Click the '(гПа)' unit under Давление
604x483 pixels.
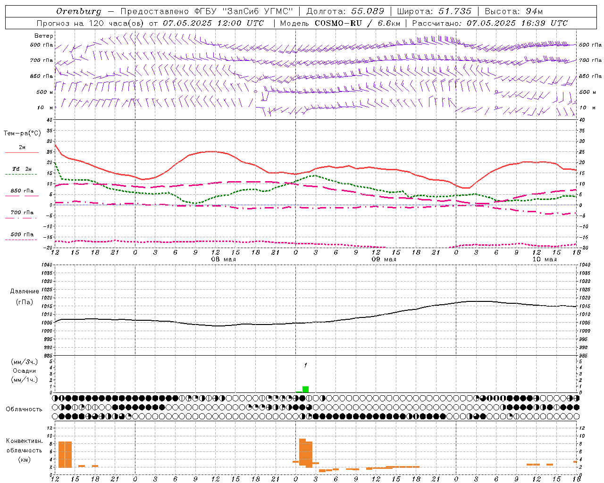pyautogui.click(x=24, y=302)
